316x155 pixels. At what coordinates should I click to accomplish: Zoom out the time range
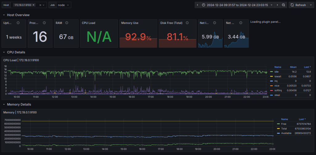click(283, 5)
